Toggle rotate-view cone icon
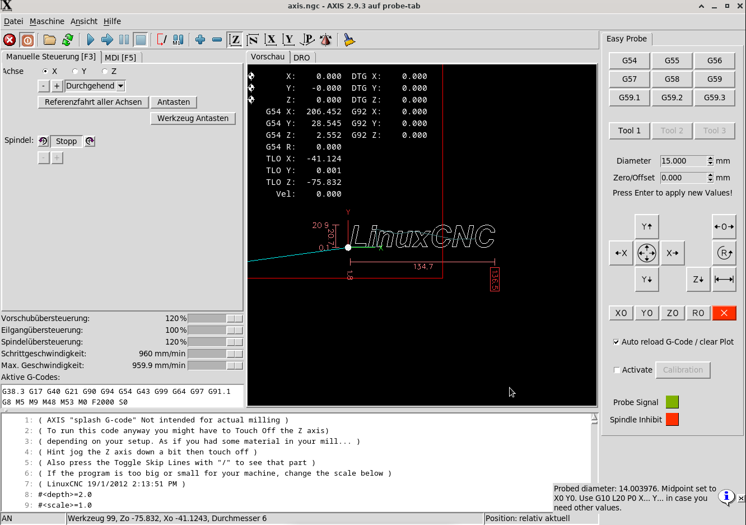The image size is (746, 525). click(325, 40)
